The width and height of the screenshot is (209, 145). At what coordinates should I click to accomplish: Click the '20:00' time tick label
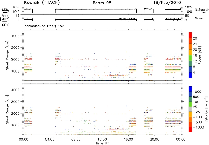pos(154,140)
